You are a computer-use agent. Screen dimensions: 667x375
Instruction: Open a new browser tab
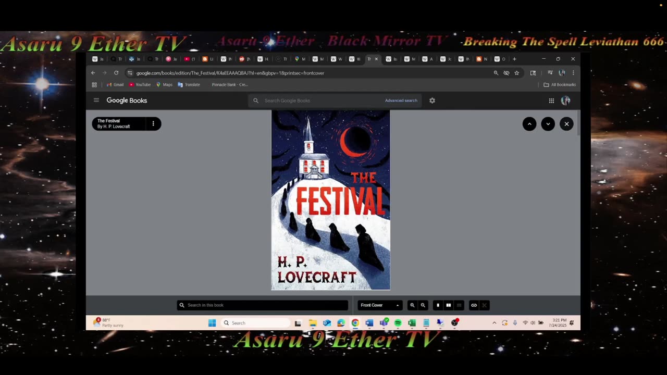pos(514,59)
